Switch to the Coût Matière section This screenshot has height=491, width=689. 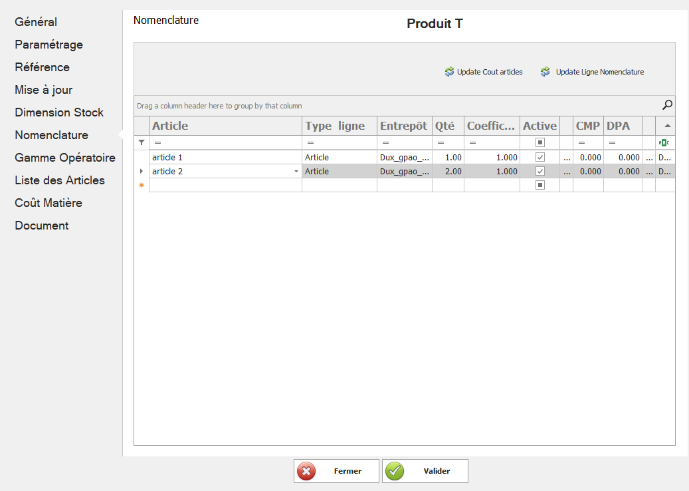point(49,203)
